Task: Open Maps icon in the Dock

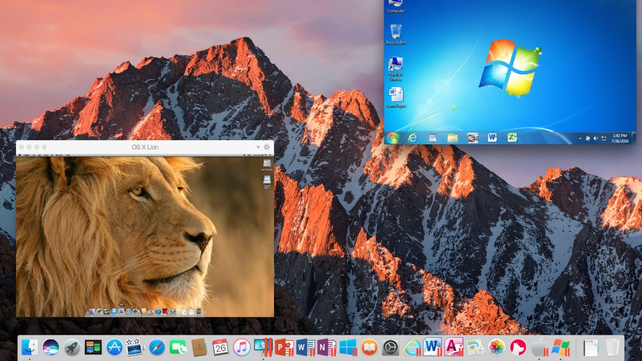Action: [x=475, y=347]
